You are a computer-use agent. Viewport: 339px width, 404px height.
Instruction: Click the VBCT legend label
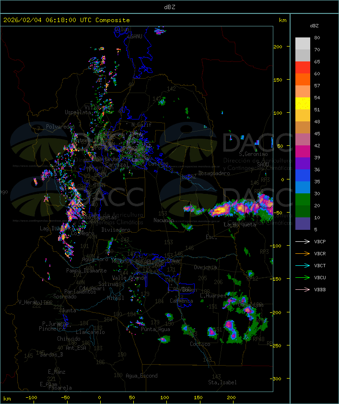[x=320, y=266]
